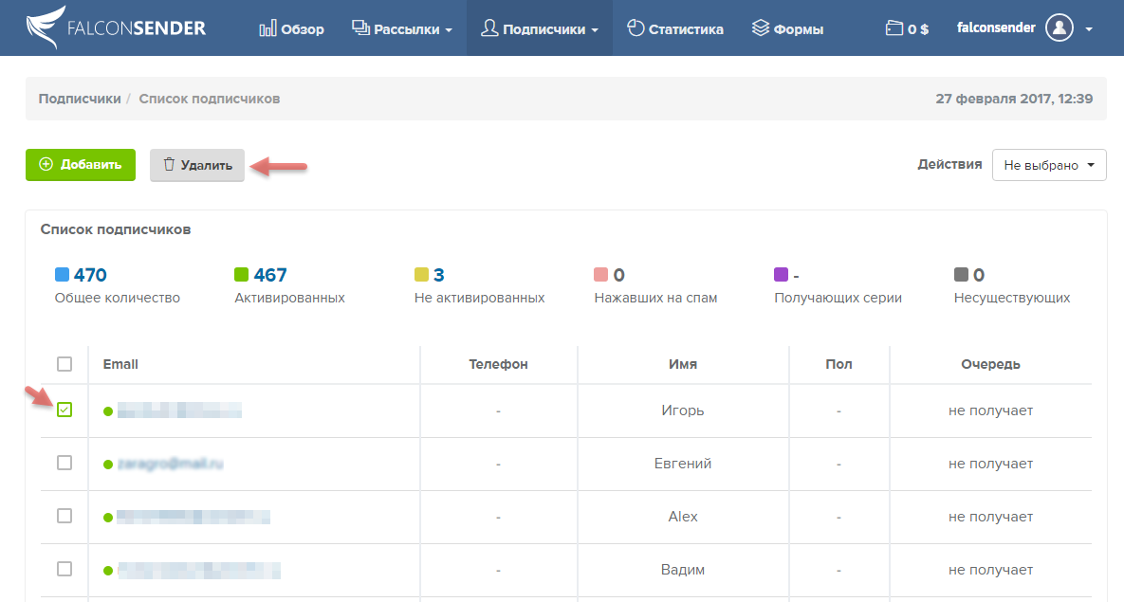Click gray swatch for Несуществующих
The width and height of the screenshot is (1124, 602).
point(961,275)
